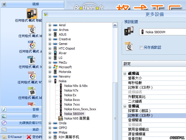The image size is (186, 140).
Task: Click the MP4 file icon in preset panel
Action: pos(129,46)
